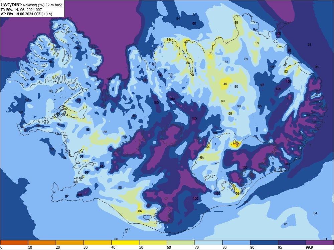Click the humidity value '55' on the map
The width and height of the screenshot is (334, 250).
tap(210, 53)
